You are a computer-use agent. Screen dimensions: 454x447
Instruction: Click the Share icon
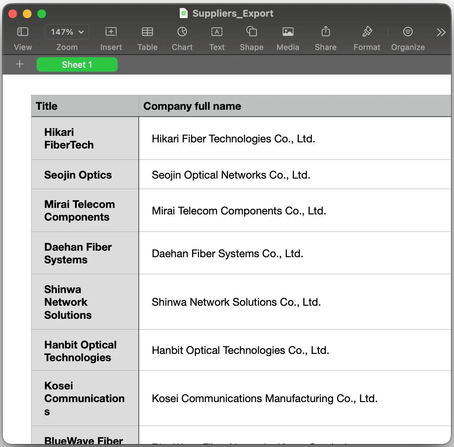(326, 32)
